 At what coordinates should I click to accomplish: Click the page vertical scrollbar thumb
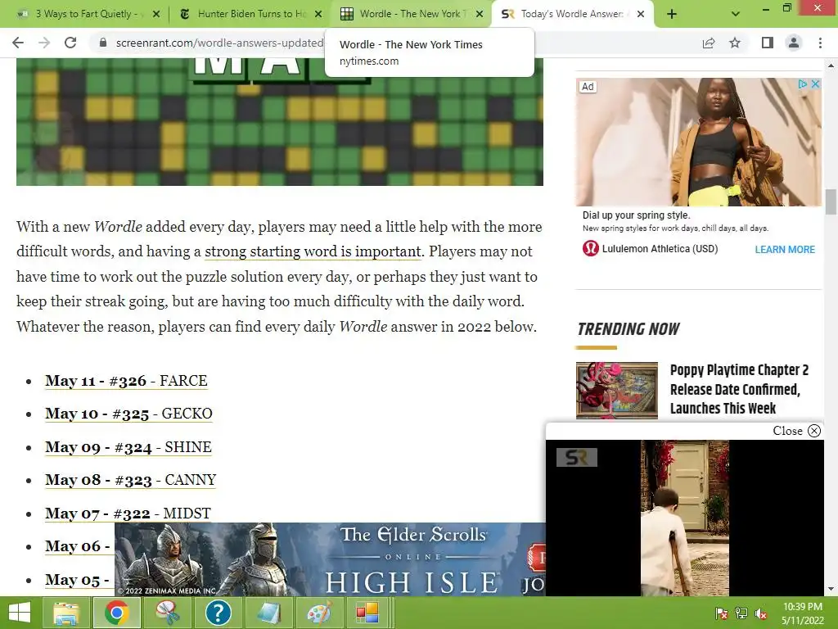click(831, 201)
